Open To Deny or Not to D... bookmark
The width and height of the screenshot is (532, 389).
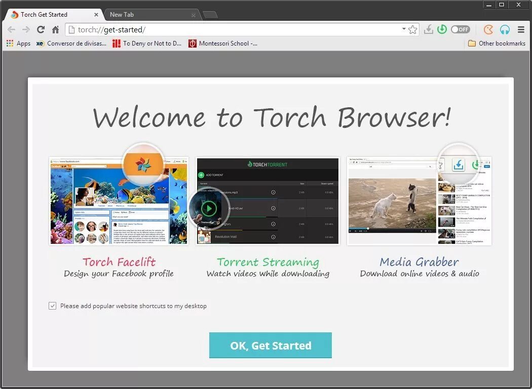(147, 44)
